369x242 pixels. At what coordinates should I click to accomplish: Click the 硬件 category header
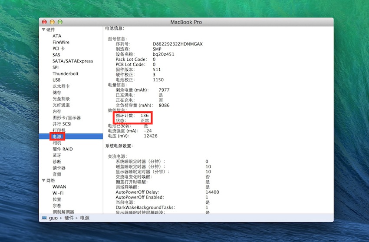click(51, 30)
